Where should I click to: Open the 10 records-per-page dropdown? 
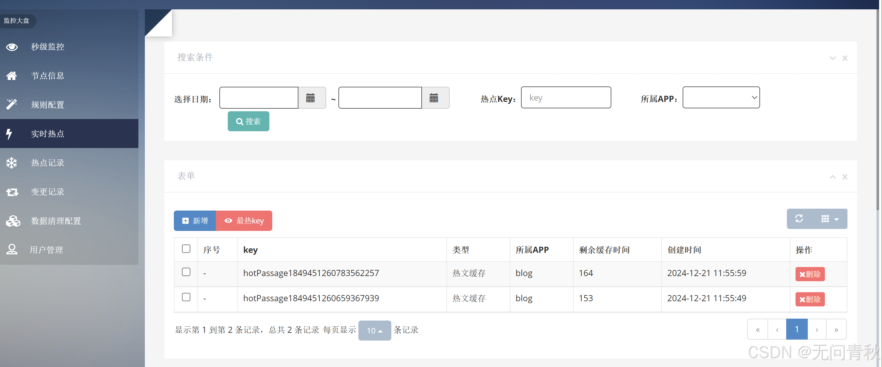coord(375,330)
